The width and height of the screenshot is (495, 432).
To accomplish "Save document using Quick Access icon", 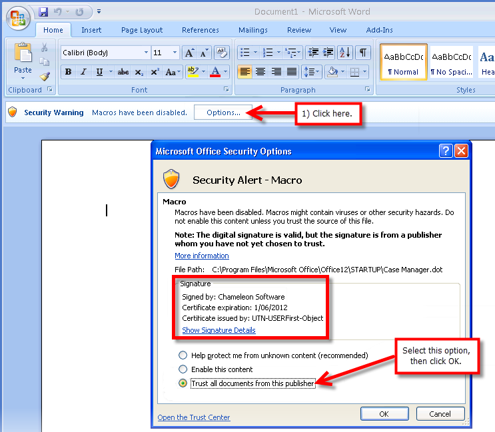I will coord(43,12).
